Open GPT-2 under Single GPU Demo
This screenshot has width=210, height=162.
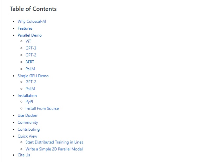coord(31,82)
